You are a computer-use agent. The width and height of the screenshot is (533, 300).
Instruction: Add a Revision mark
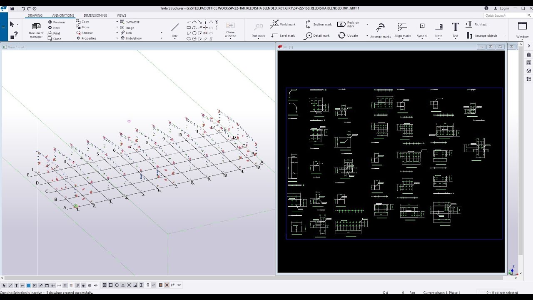(349, 24)
